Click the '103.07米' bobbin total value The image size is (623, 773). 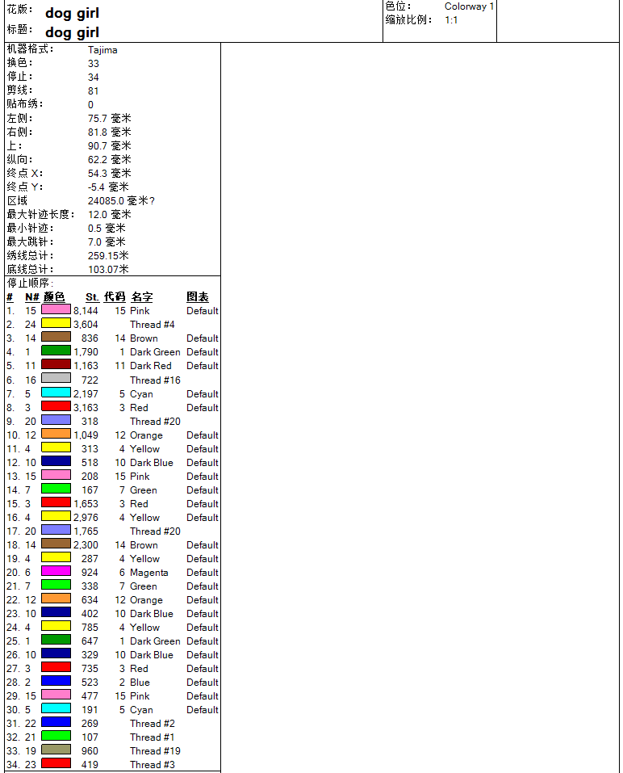[x=108, y=269]
